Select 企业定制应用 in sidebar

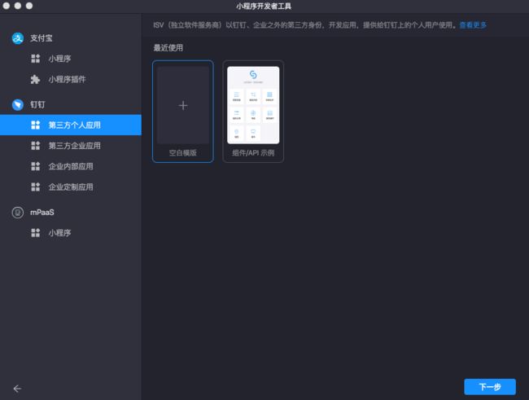(x=71, y=187)
